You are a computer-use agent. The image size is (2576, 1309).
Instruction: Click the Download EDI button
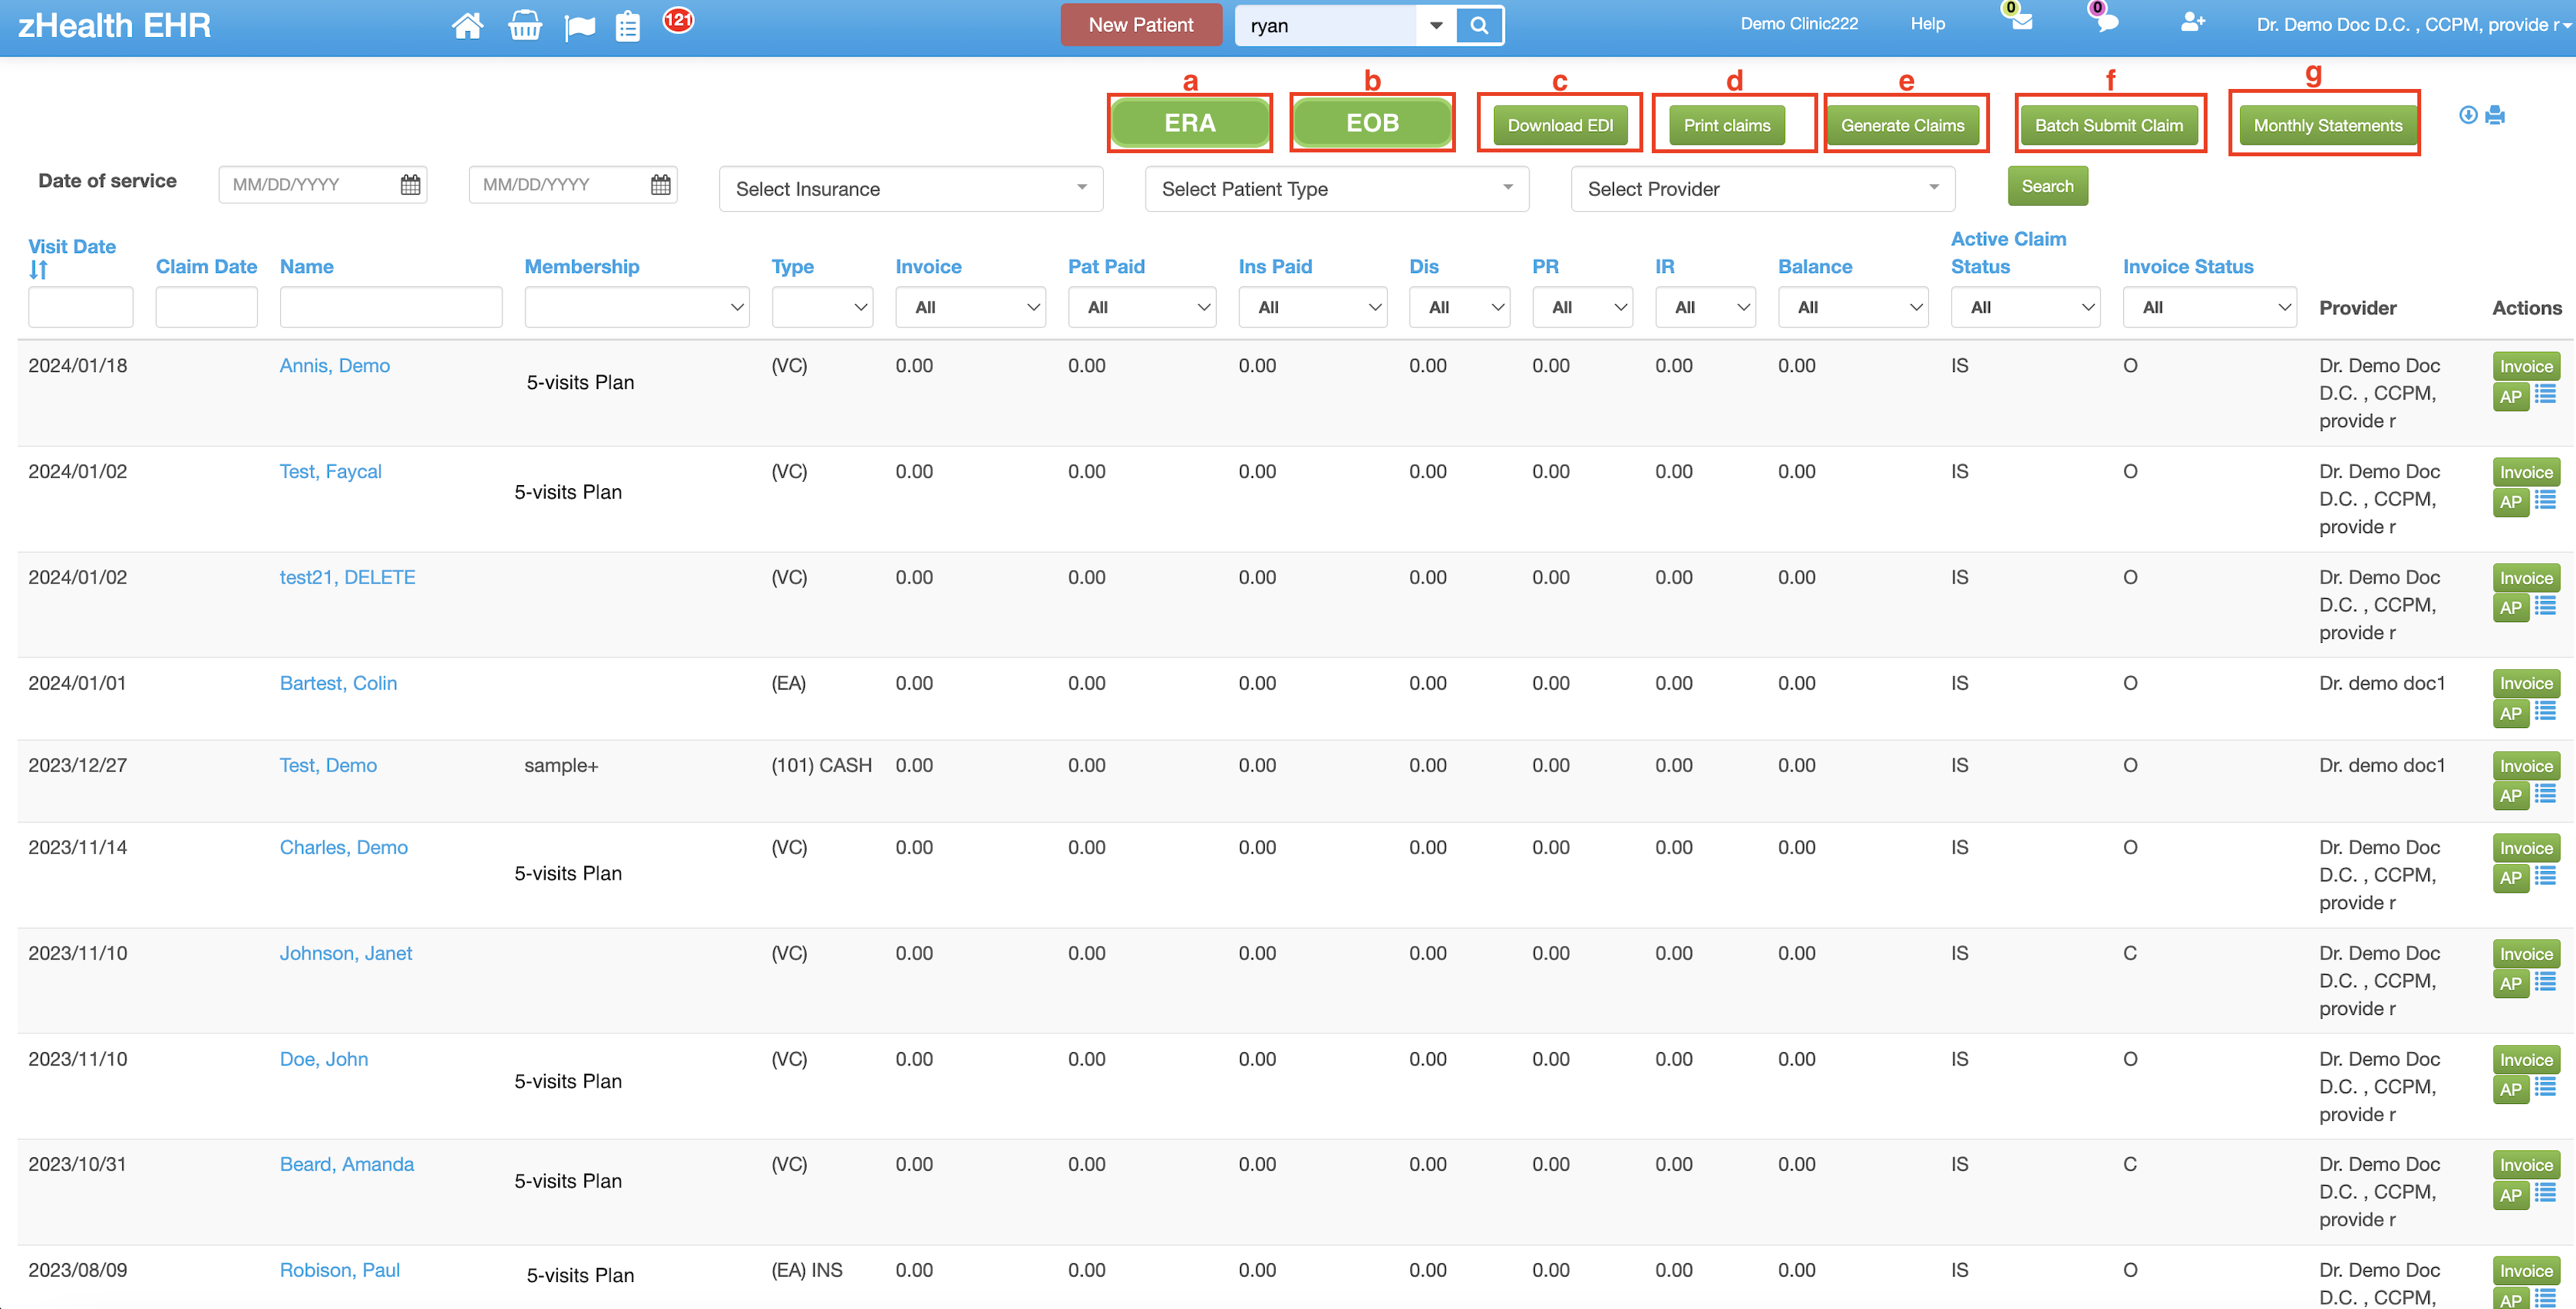[1560, 126]
